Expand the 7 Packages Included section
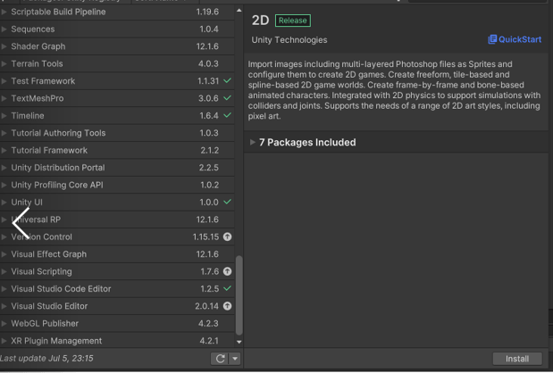 click(253, 143)
